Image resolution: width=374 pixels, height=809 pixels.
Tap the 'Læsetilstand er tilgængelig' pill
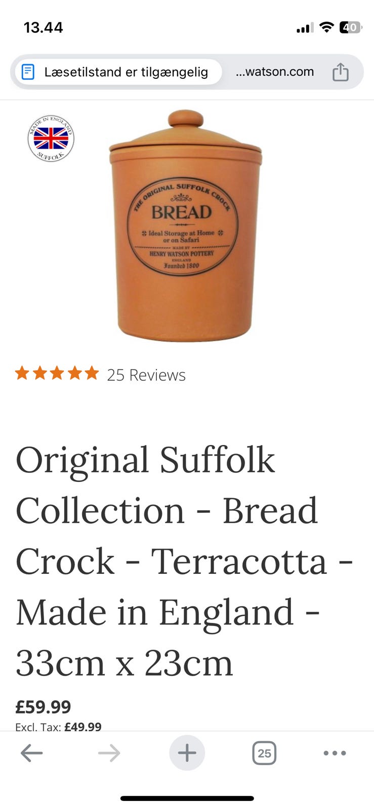pyautogui.click(x=118, y=72)
